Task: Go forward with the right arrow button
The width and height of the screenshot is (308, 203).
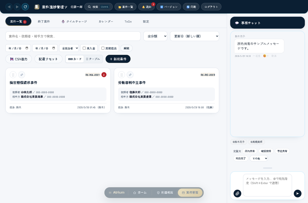Action: pos(17,7)
